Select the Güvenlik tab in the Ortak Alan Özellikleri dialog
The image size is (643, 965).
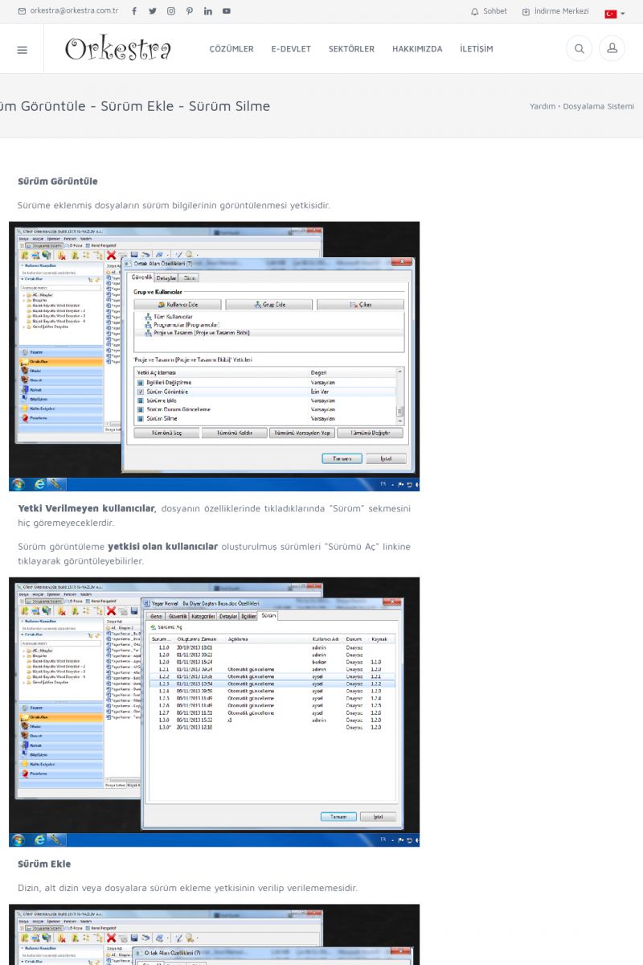point(141,277)
